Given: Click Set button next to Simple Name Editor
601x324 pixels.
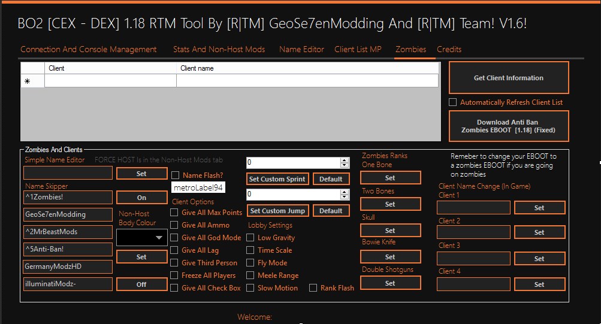Looking at the screenshot, I should point(141,174).
